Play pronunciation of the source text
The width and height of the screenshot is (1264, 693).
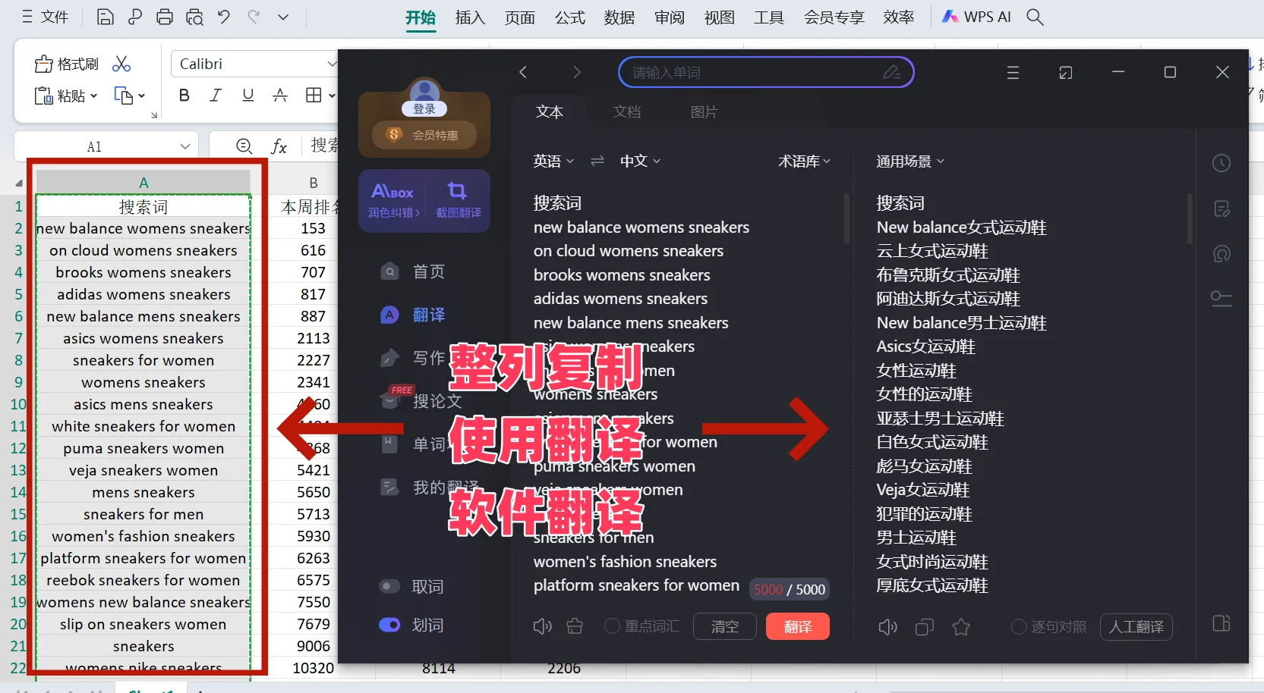pos(542,626)
